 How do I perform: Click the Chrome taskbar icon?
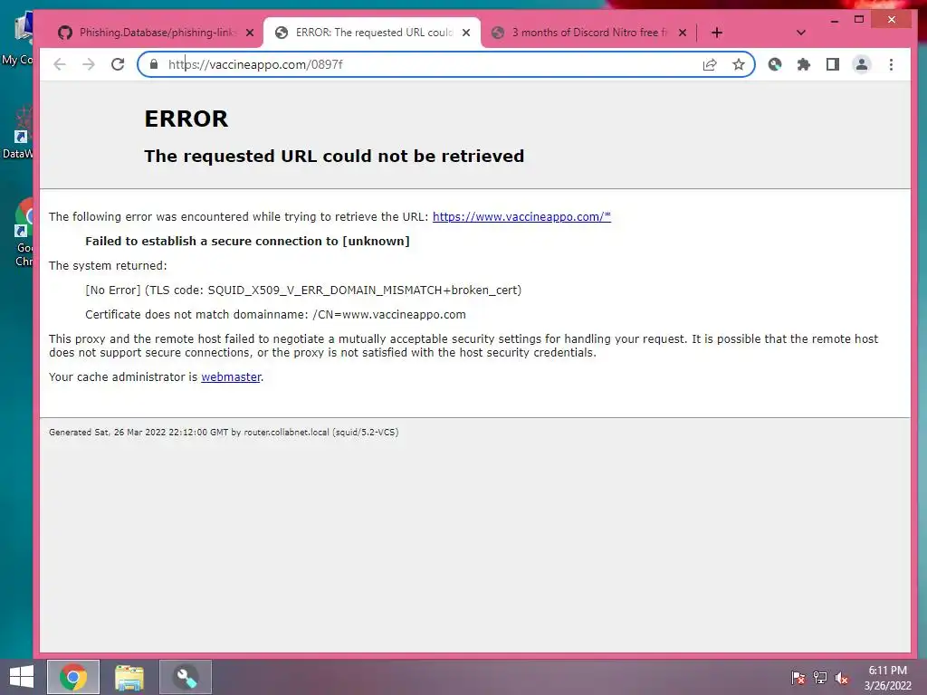tap(73, 677)
